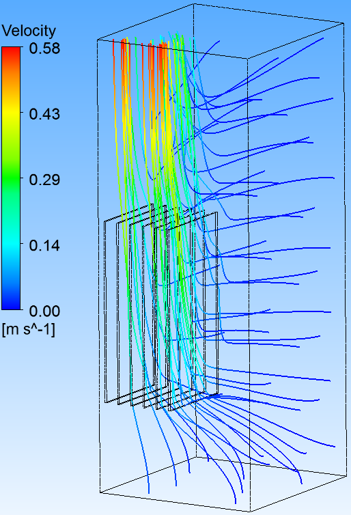Select the 0.43 legend value
This screenshot has height=515, width=351.
pyautogui.click(x=44, y=114)
